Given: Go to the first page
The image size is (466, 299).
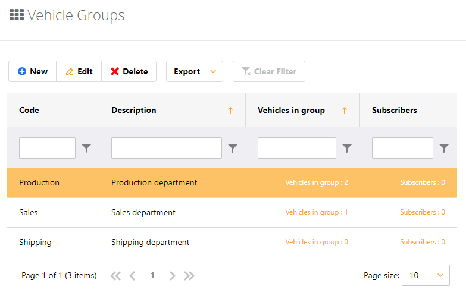Looking at the screenshot, I should [x=115, y=276].
